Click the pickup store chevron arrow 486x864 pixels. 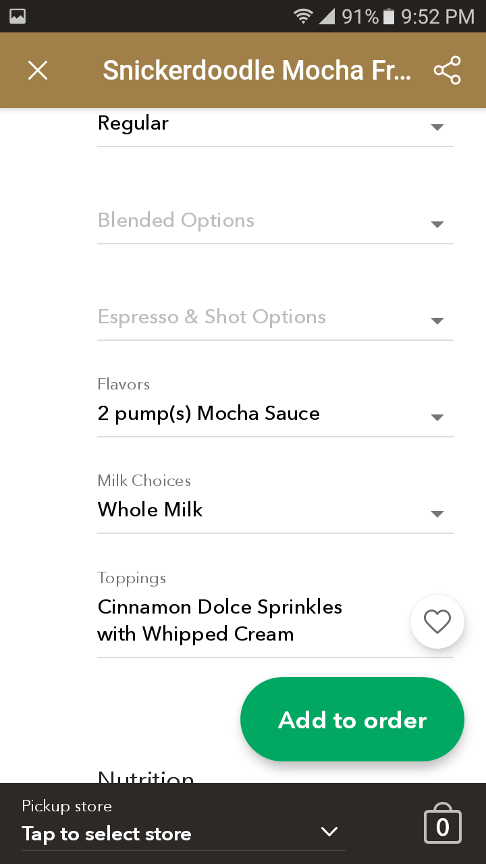click(329, 832)
